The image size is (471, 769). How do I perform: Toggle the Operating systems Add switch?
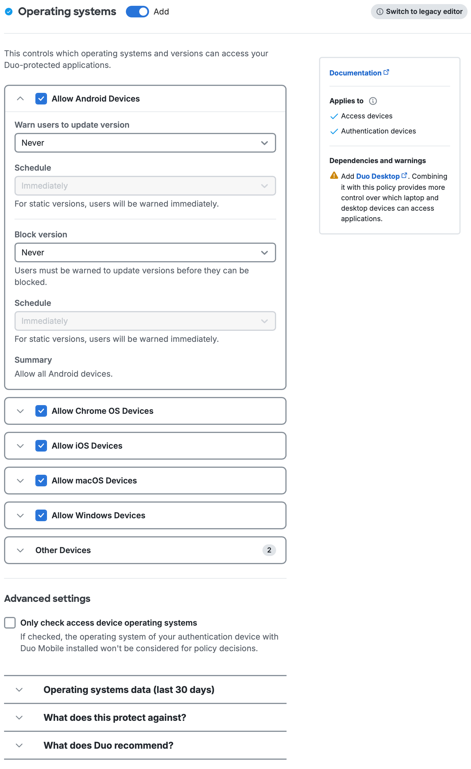(137, 12)
